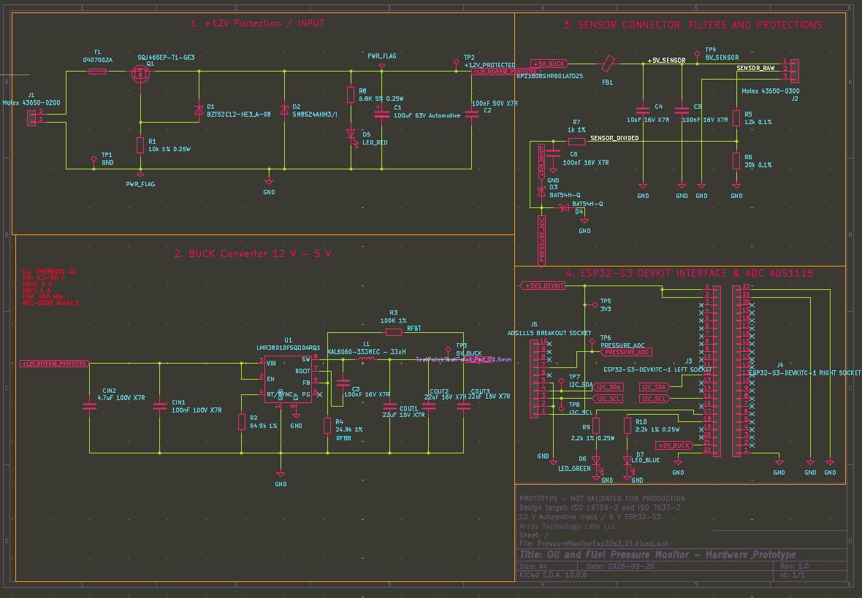Select inductor L1 symbol
Viewport: 862px width, 598px height.
[x=367, y=359]
